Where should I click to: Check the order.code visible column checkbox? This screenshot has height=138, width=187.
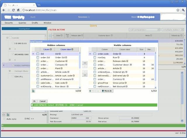[95, 54]
